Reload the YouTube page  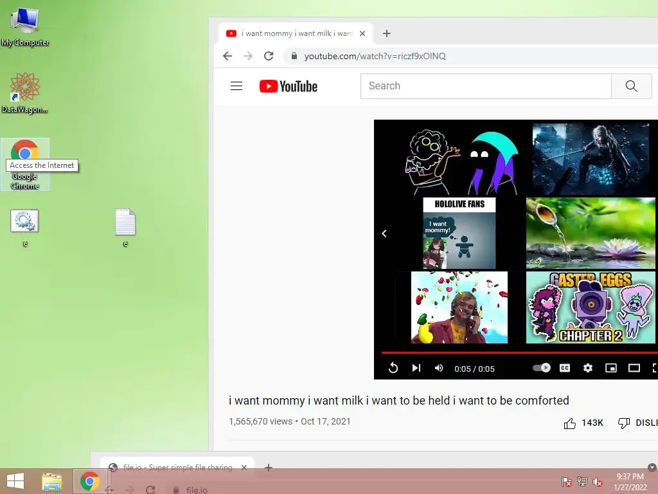pos(269,56)
